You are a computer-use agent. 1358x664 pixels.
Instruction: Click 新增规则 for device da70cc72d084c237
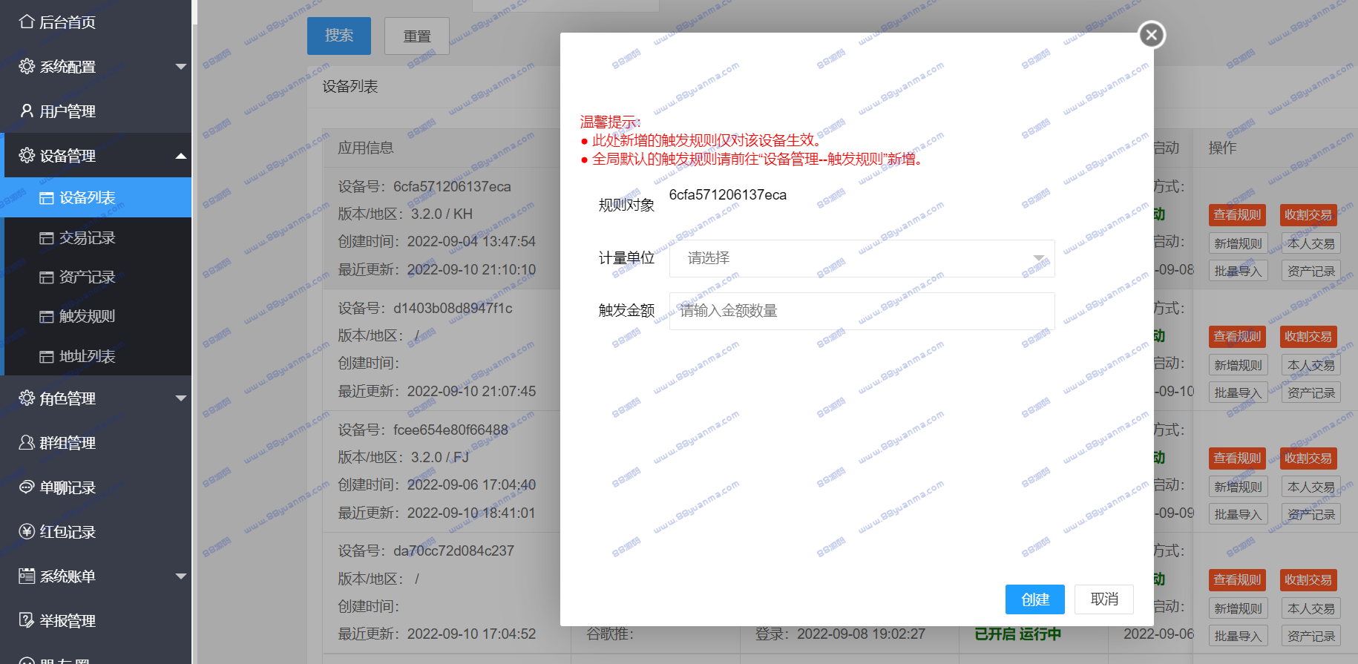pyautogui.click(x=1238, y=608)
